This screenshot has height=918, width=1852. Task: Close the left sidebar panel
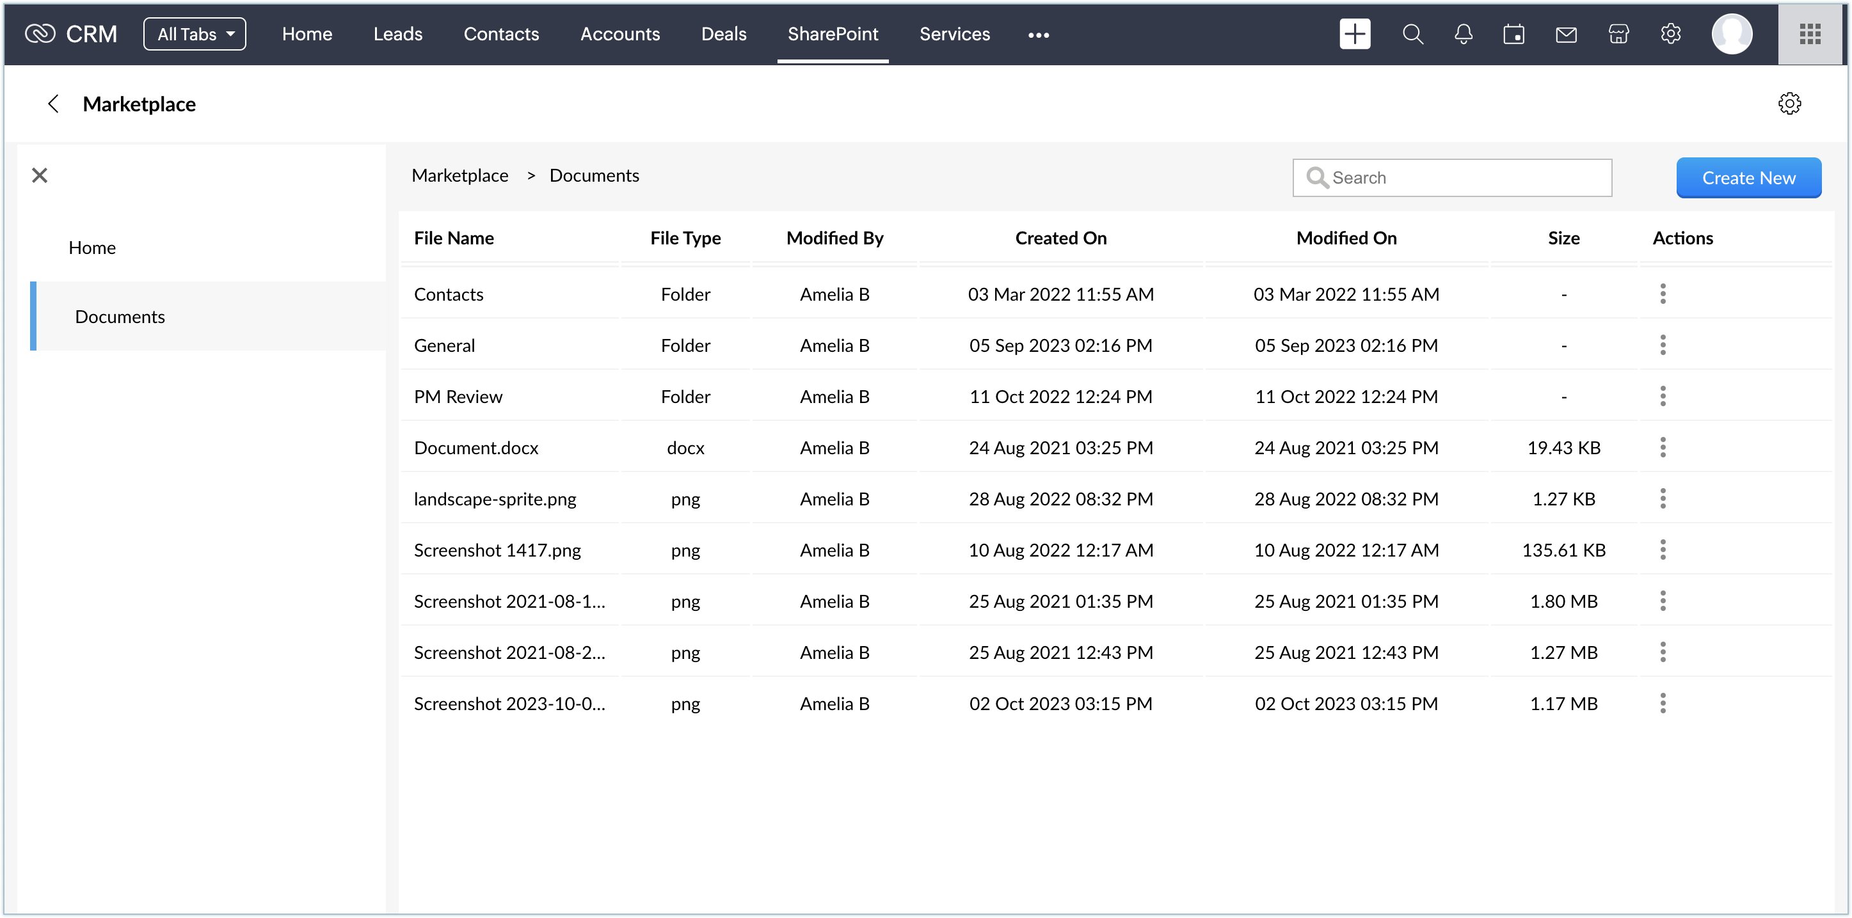coord(40,175)
